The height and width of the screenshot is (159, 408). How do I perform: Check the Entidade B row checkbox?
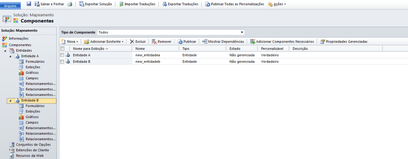pyautogui.click(x=62, y=62)
